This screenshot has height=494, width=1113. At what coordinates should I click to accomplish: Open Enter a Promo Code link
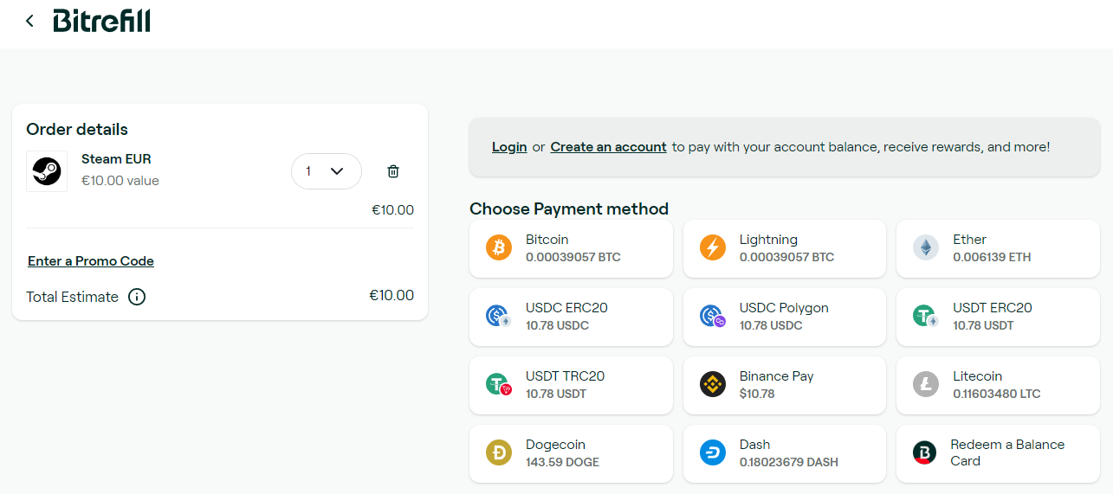[x=91, y=261]
